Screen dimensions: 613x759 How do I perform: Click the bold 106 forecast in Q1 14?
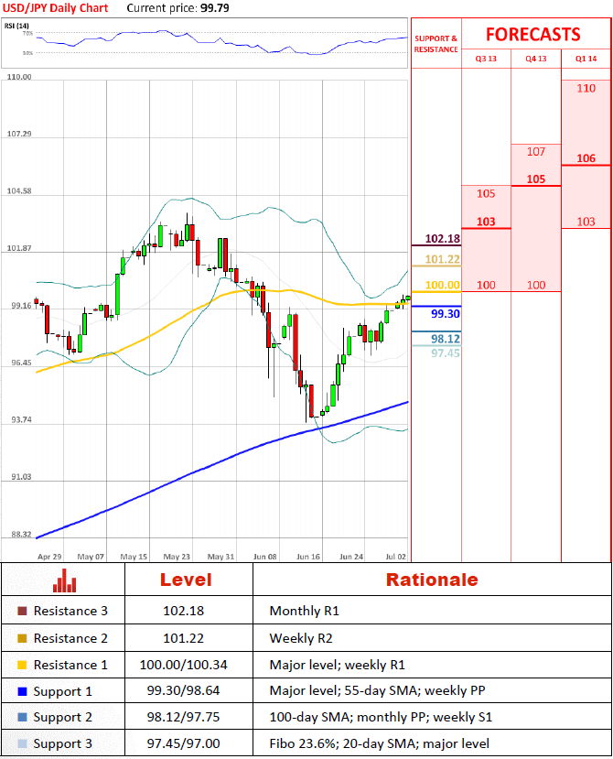point(586,158)
